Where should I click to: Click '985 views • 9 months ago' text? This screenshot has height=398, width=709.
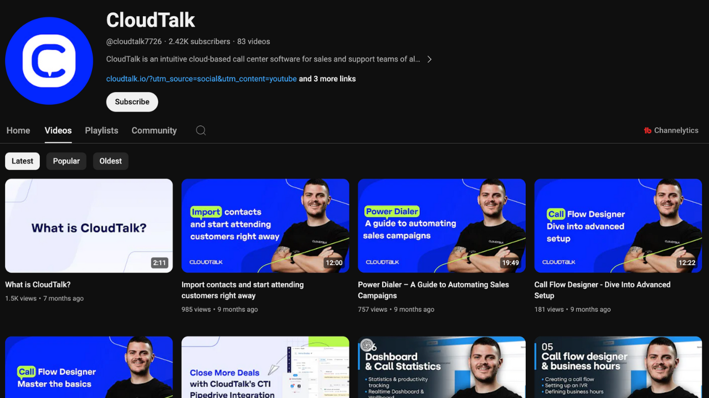click(220, 310)
